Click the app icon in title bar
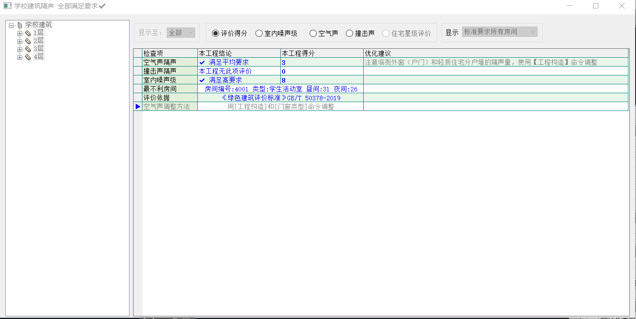The height and width of the screenshot is (319, 636). point(7,6)
